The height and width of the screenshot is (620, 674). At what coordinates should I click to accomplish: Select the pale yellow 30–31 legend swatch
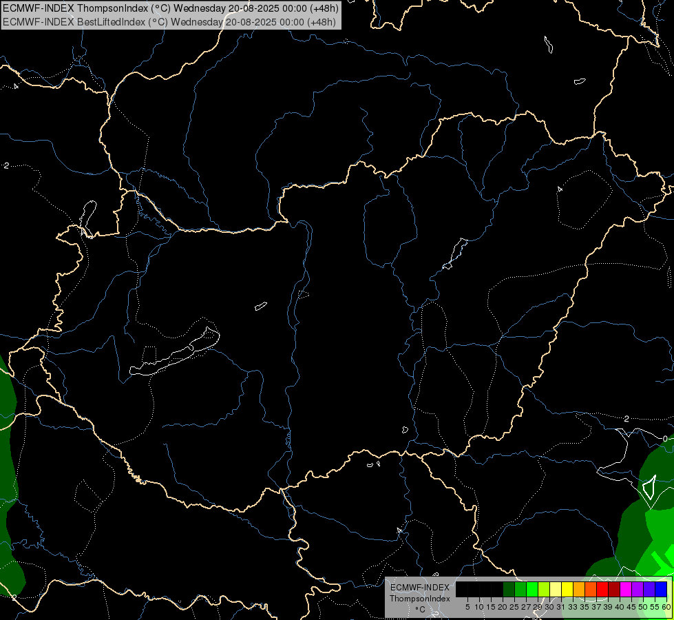pos(556,590)
